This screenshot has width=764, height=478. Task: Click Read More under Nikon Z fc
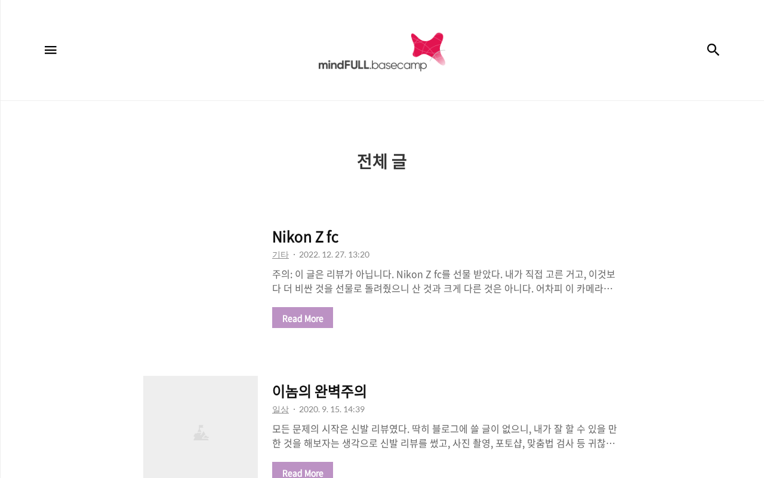tap(303, 318)
